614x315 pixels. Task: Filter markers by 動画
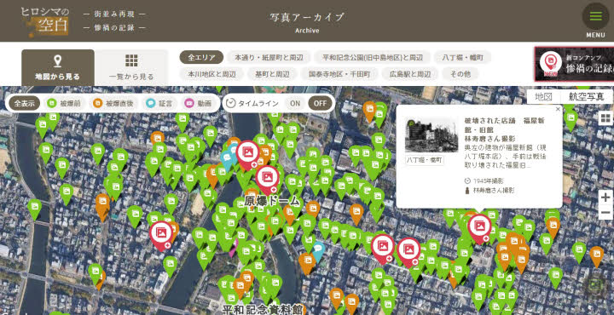pos(198,104)
